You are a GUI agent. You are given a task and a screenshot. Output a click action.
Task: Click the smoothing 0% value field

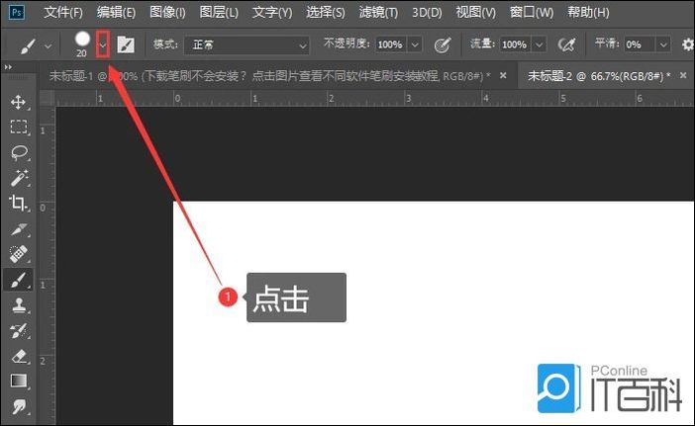pos(640,44)
